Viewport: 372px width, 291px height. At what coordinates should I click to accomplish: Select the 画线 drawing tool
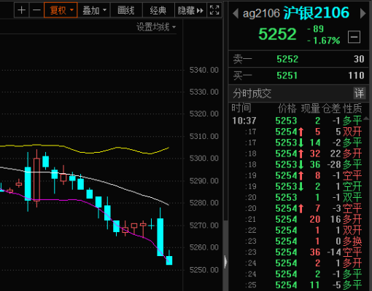click(x=126, y=10)
